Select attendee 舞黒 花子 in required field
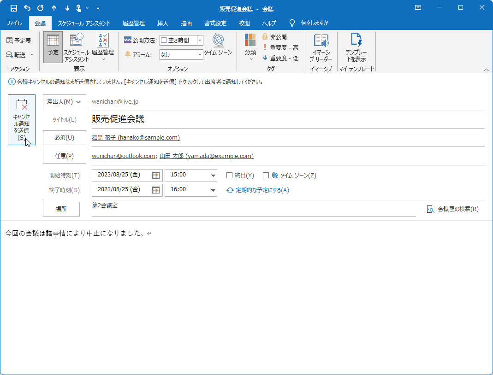This screenshot has width=493, height=375. coord(136,138)
